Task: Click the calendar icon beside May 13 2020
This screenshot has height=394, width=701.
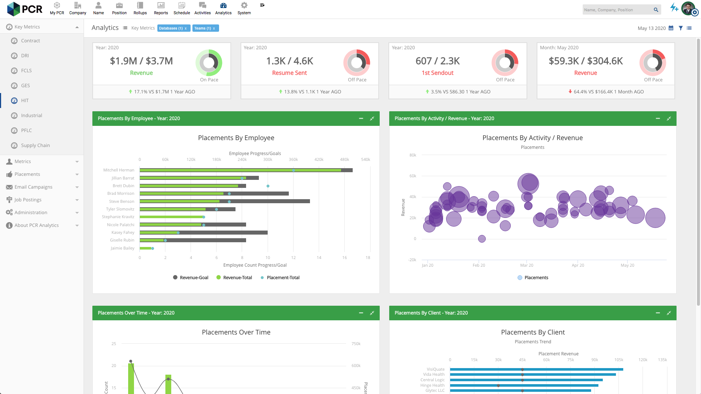Action: click(671, 28)
